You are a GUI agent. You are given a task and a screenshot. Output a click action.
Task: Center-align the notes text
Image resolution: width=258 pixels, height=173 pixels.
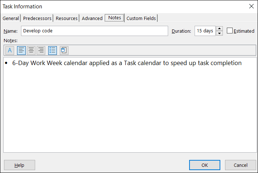(x=31, y=51)
